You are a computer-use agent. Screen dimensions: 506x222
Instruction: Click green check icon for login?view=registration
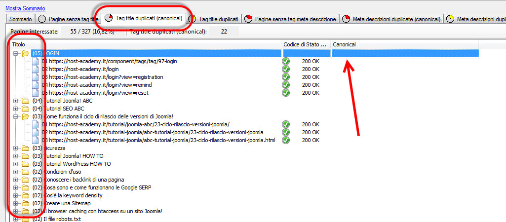(x=286, y=77)
